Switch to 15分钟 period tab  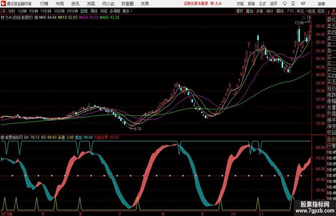click(x=46, y=11)
